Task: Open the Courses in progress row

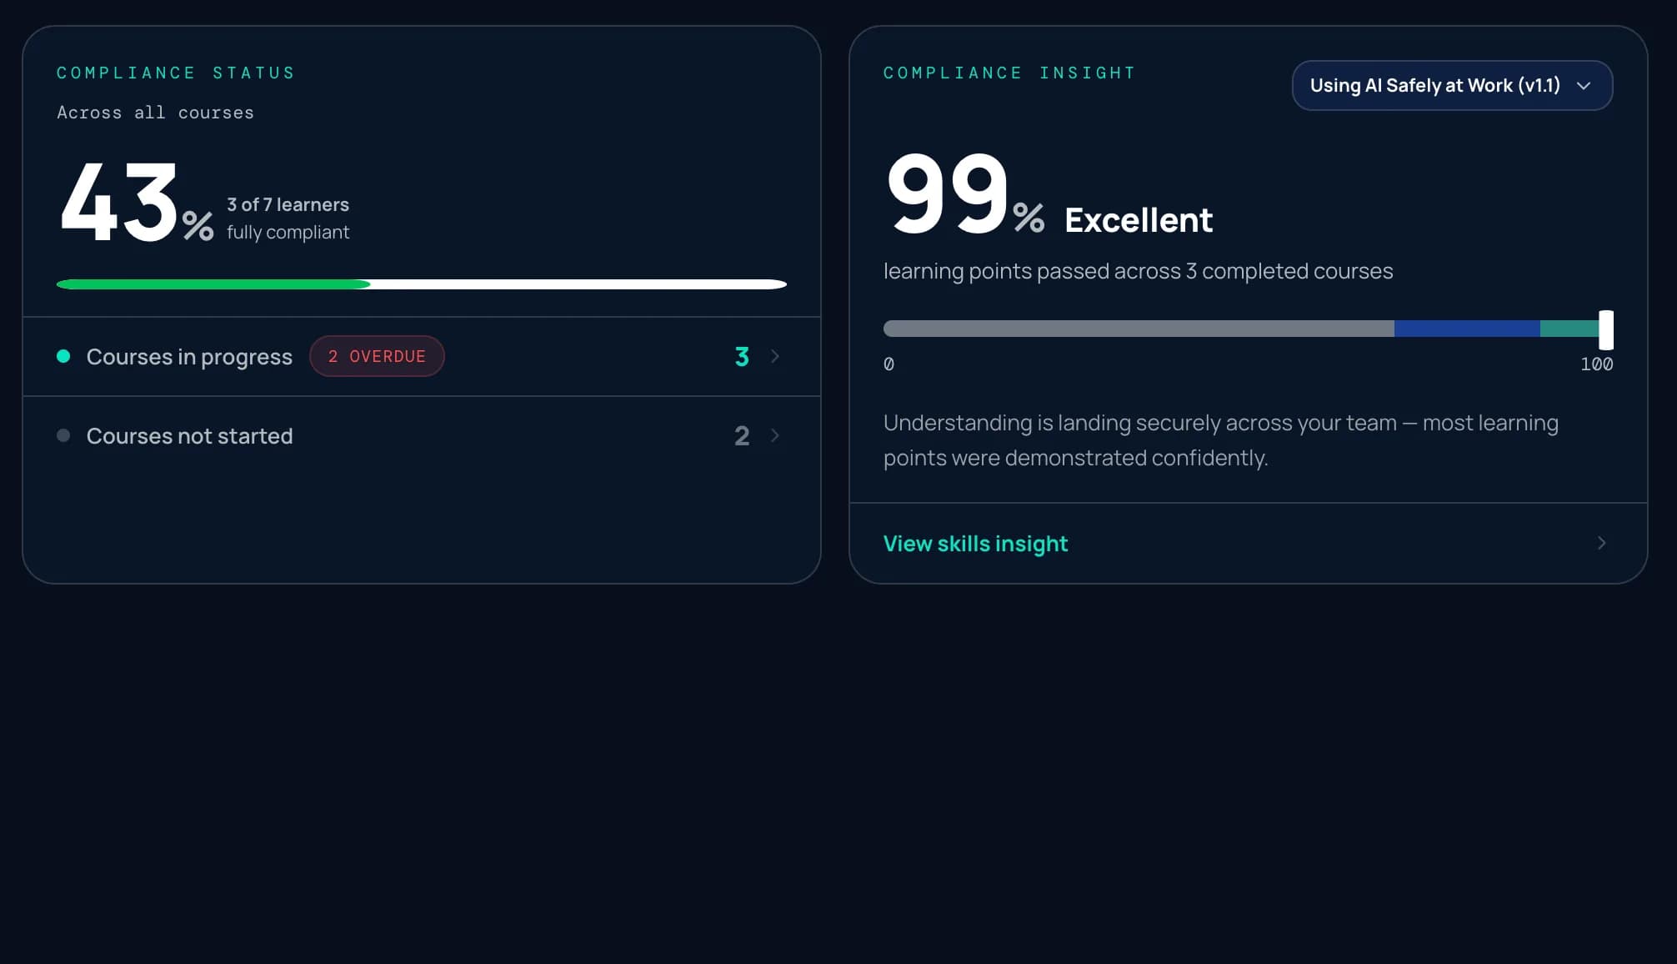Action: (x=422, y=356)
